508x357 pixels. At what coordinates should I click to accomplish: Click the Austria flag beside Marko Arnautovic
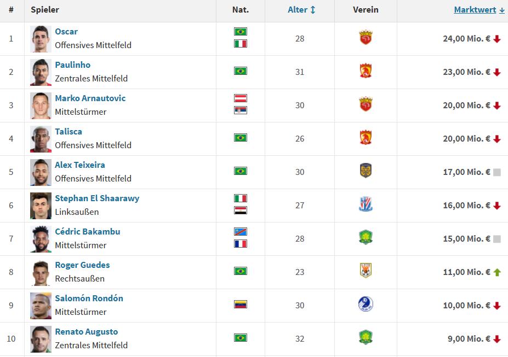pos(241,98)
